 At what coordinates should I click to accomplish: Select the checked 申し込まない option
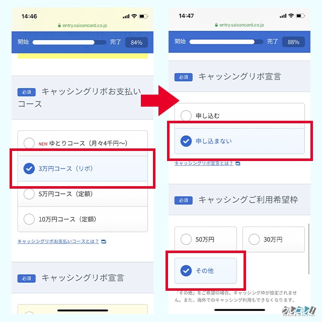pos(239,141)
